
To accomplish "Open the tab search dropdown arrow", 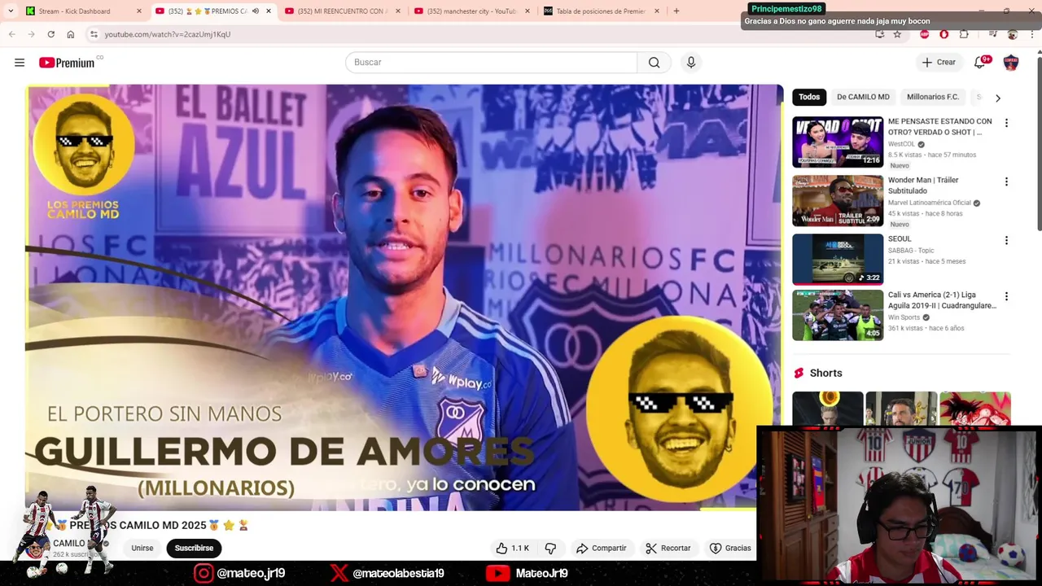I will click(10, 11).
